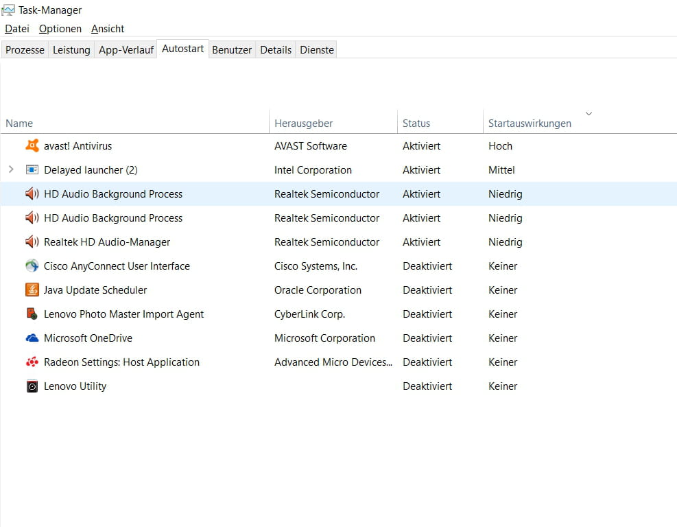The image size is (677, 527).
Task: Click Realtek Semiconductor in Realtek HD Audio-Manager row
Action: pyautogui.click(x=327, y=242)
